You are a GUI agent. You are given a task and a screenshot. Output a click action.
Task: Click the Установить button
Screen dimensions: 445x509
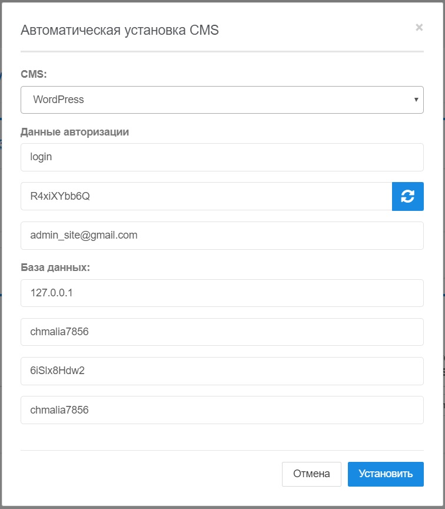tap(386, 474)
